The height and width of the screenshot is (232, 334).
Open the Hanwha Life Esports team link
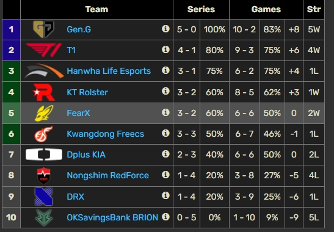pos(109,71)
